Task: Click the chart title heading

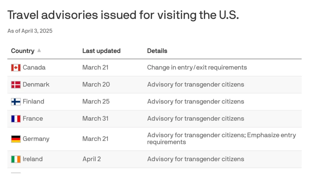Action: coord(123,15)
